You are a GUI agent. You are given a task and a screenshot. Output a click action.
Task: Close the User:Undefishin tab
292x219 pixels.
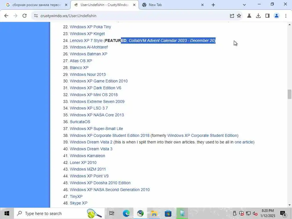pyautogui.click(x=134, y=5)
